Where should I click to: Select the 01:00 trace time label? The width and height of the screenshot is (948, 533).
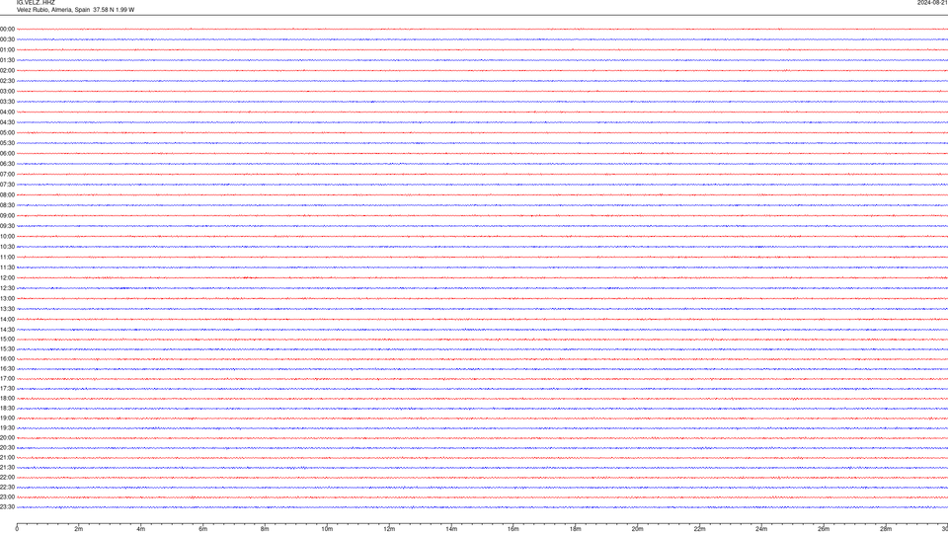click(x=7, y=49)
